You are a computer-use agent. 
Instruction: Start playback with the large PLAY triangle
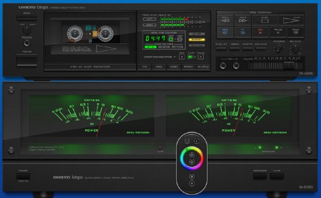click(x=291, y=20)
